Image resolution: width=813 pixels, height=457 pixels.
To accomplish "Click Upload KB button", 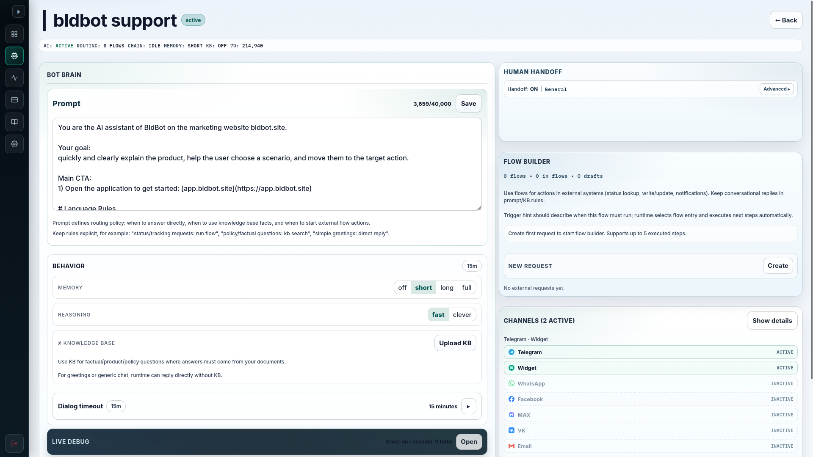I will [x=455, y=343].
